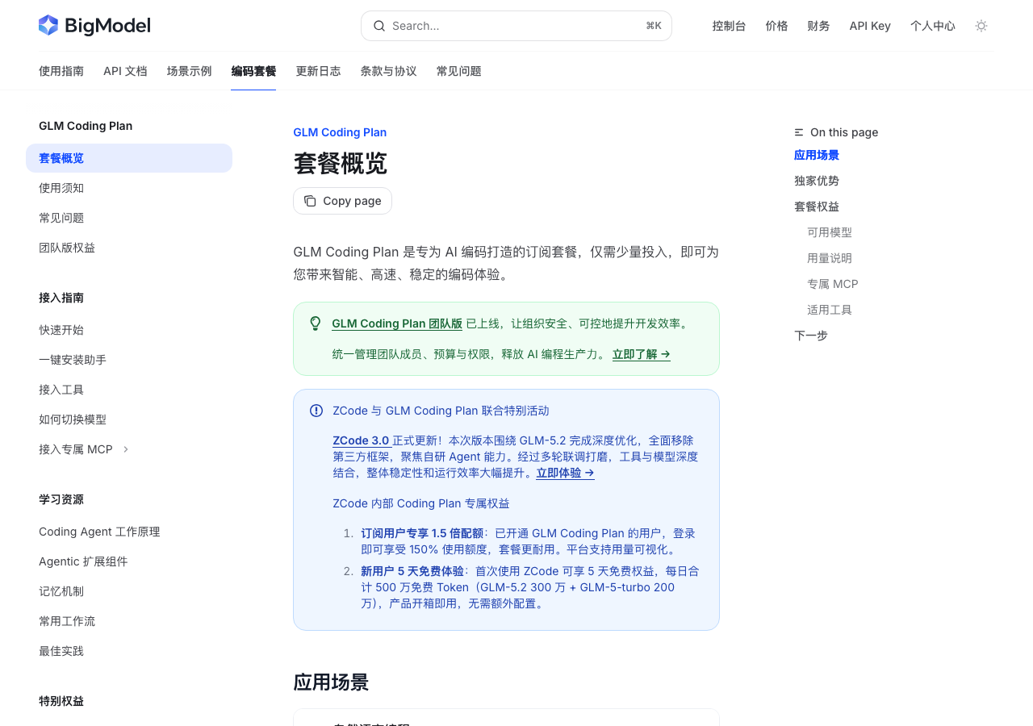Click the BigModel logo
The image size is (1033, 726).
pyautogui.click(x=94, y=26)
